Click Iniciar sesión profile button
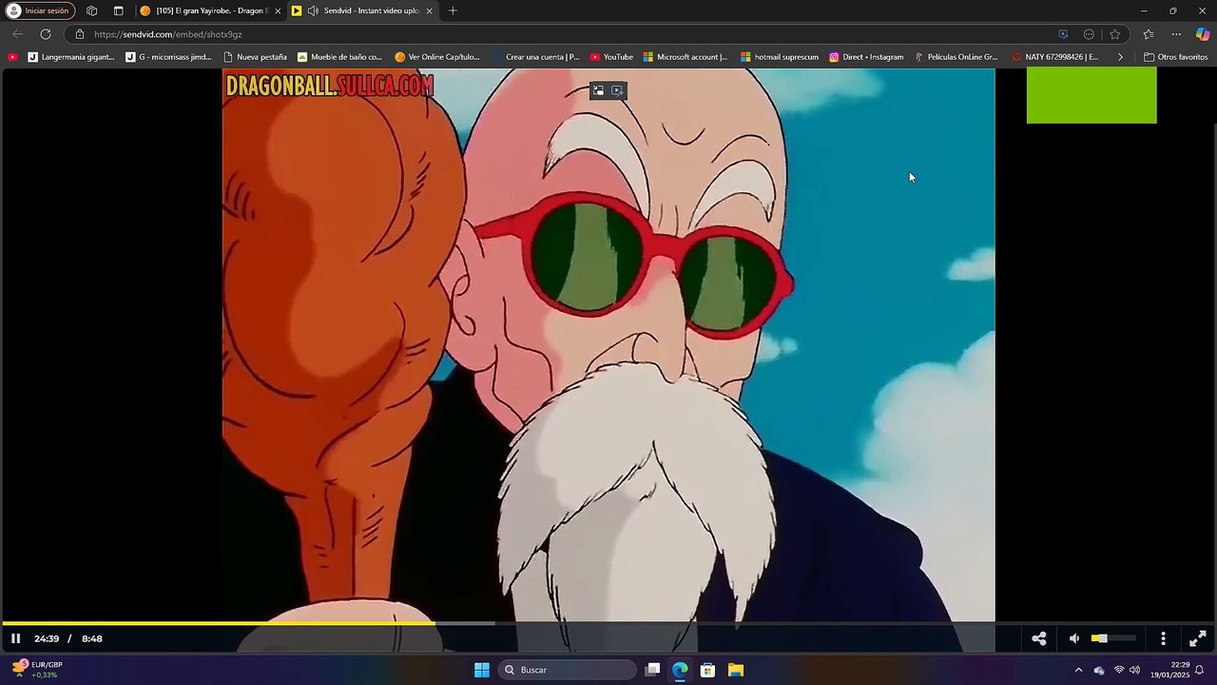This screenshot has width=1217, height=685. (39, 10)
